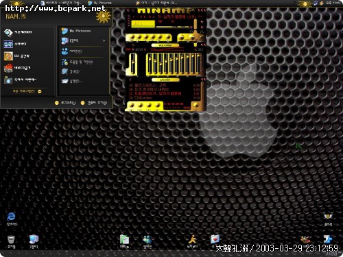Image resolution: width=343 pixels, height=257 pixels.
Task: Select playlist track number 26
Action: 163,89
